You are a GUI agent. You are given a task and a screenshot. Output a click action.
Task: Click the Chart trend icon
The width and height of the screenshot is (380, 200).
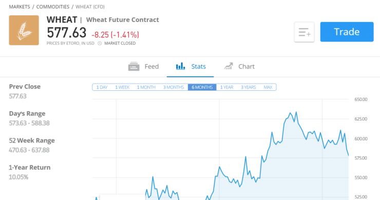228,66
